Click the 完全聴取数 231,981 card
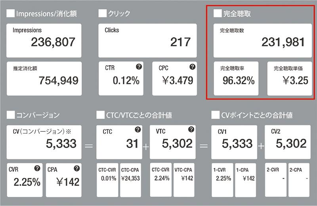This screenshot has height=206, width=317. pos(263,40)
